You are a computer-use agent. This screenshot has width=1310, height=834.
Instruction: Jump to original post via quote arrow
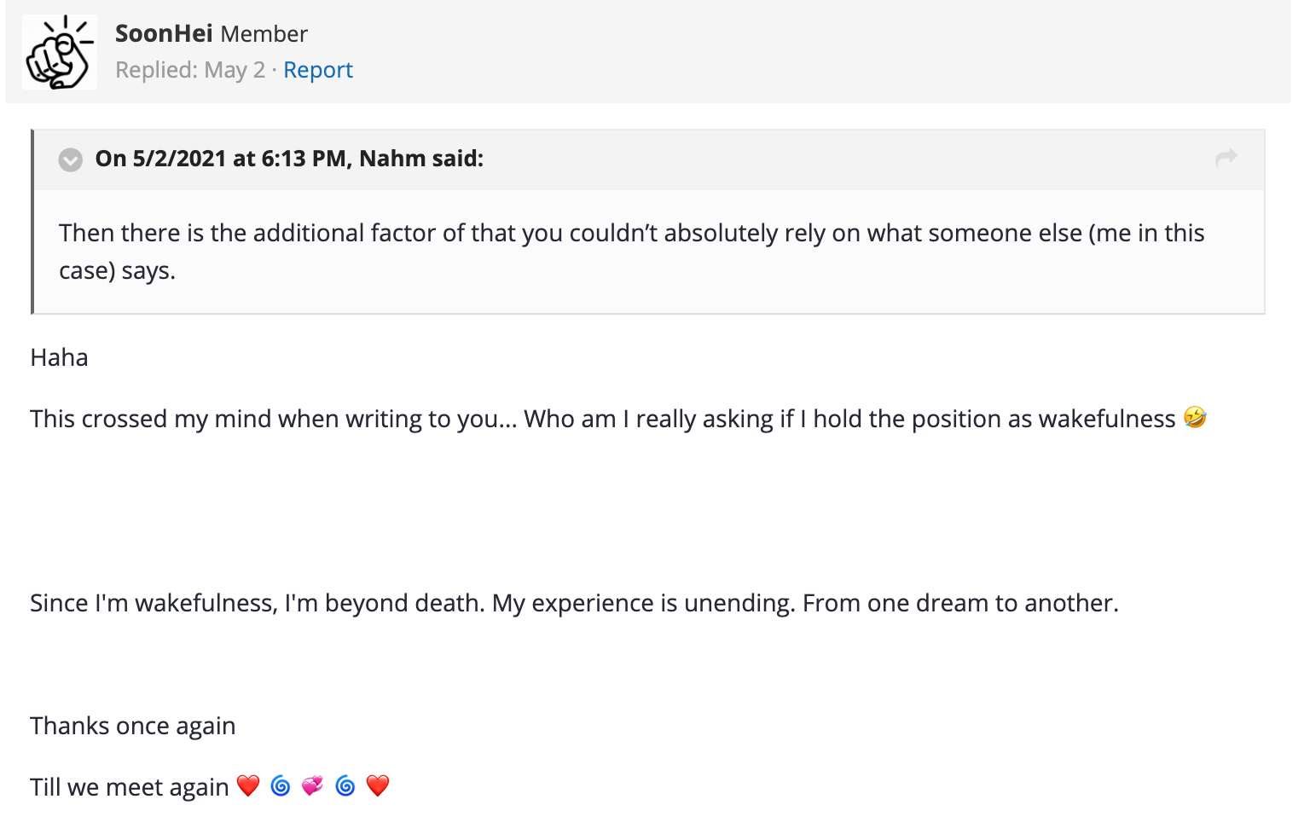click(1226, 158)
